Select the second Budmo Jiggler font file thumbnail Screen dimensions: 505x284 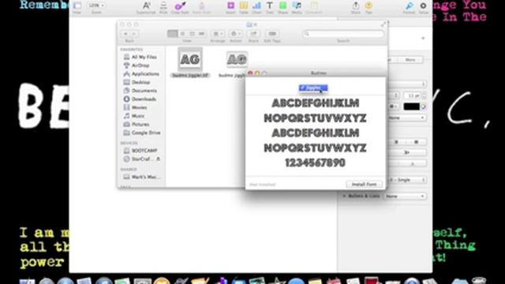point(237,59)
